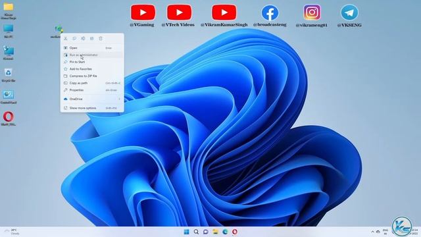Choose Compress to ZIP file

92,76
